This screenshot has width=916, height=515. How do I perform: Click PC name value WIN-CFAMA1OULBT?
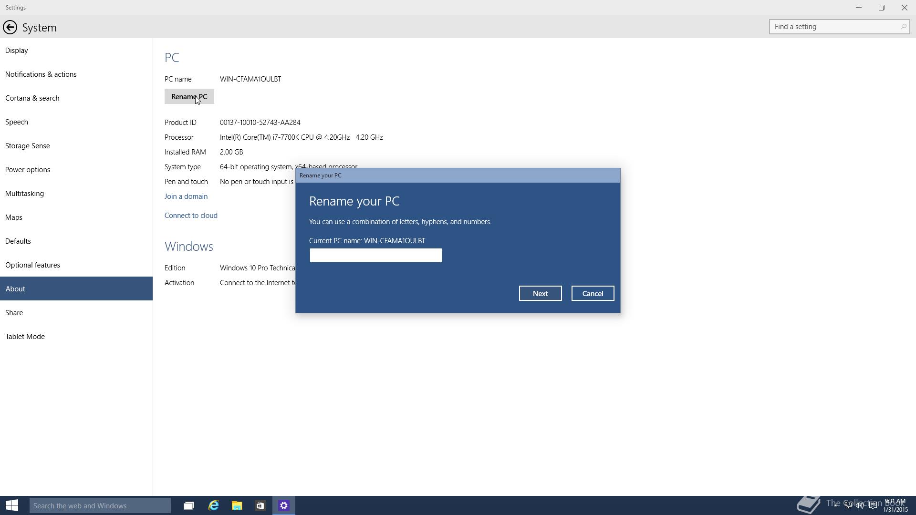(x=250, y=79)
